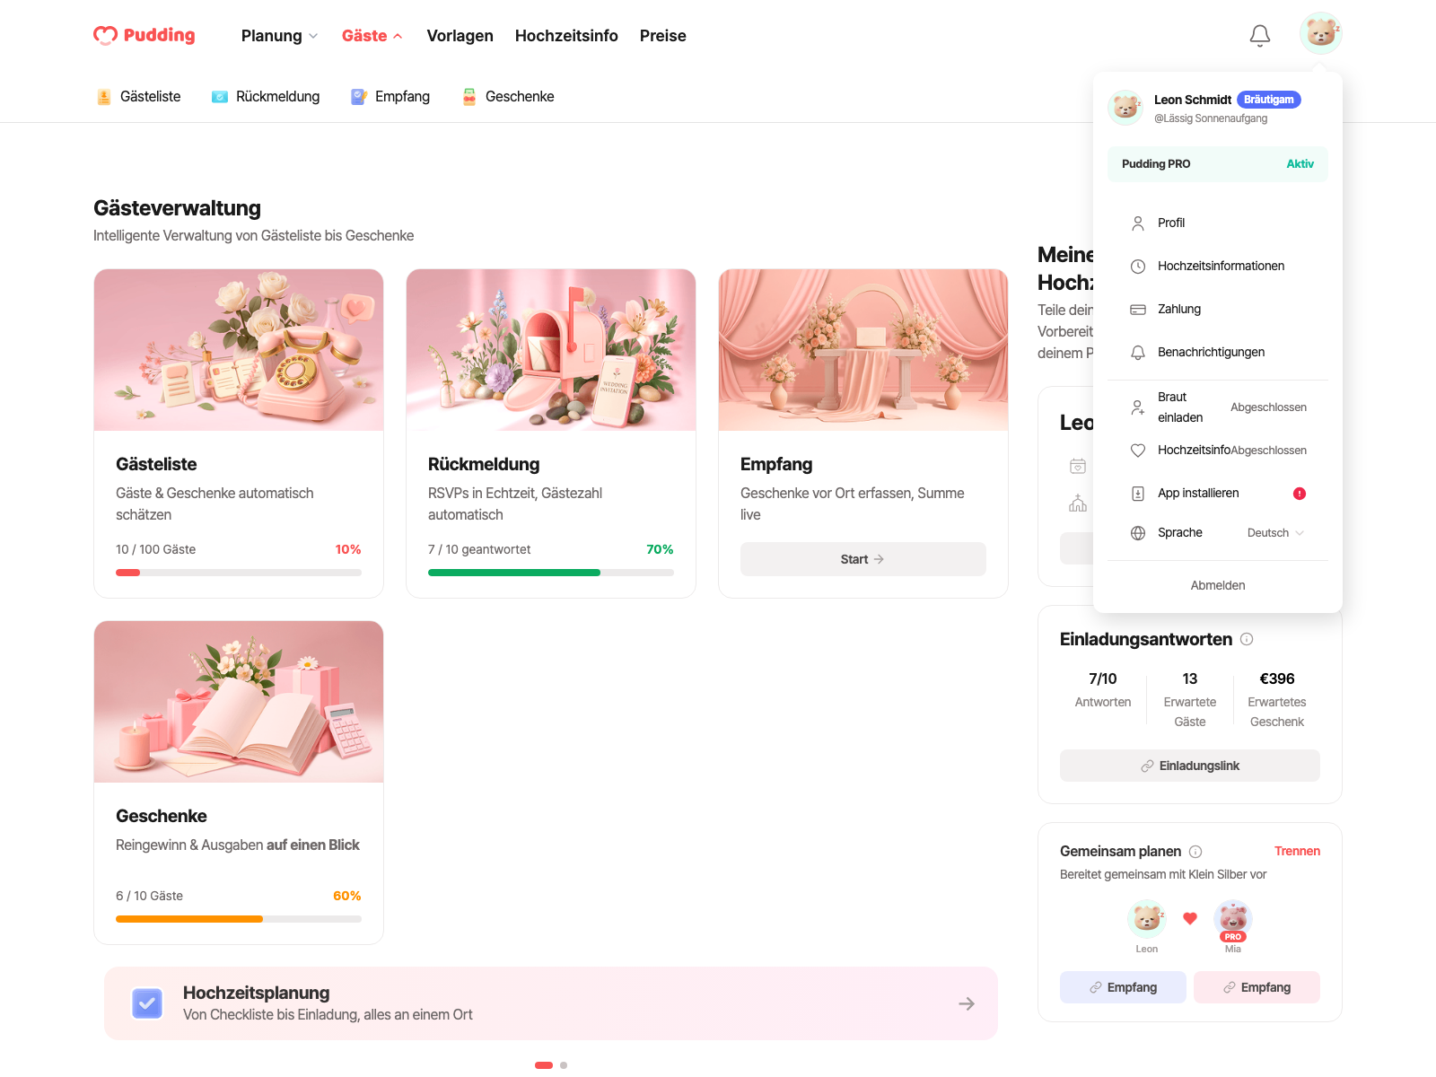Click the Trennen link
The height and width of the screenshot is (1077, 1436).
1297,852
